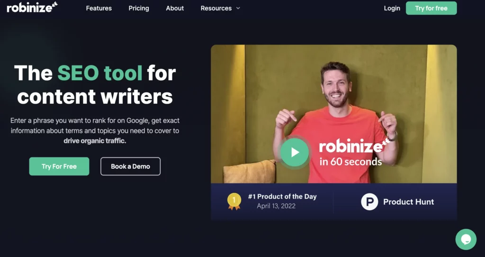Click the 'Product Hunt' text label
This screenshot has height=257, width=485.
coord(408,202)
